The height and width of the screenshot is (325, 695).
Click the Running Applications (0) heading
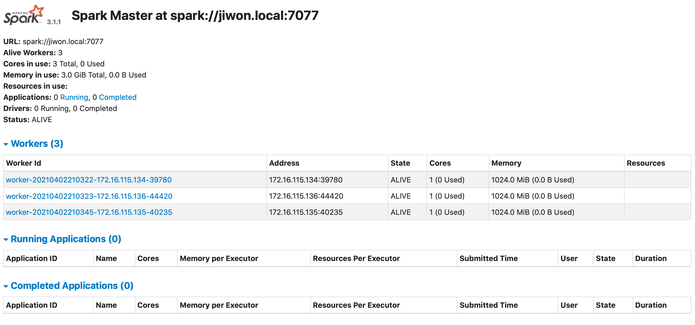pos(66,239)
